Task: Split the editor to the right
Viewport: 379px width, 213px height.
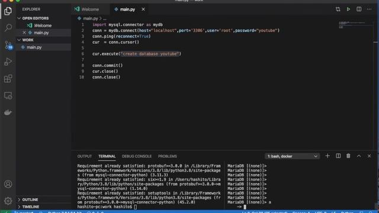Action: 359,9
